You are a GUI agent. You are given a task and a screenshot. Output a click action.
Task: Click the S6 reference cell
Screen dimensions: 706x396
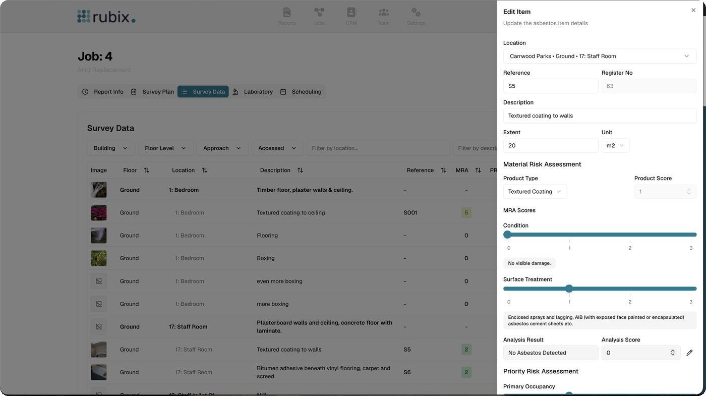[407, 372]
